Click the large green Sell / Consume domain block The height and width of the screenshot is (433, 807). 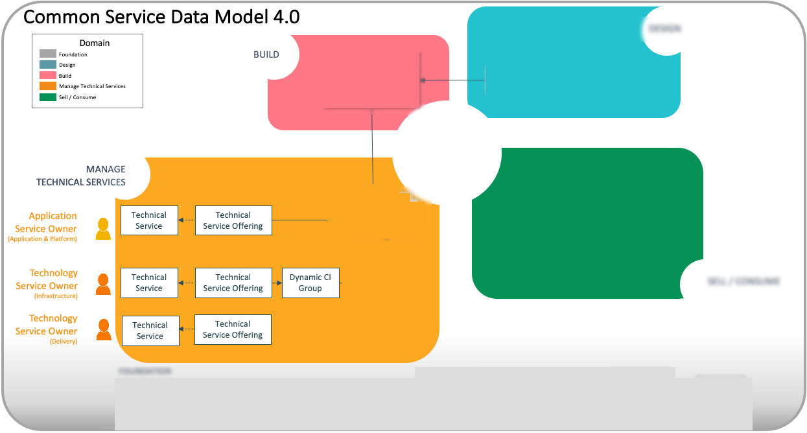(x=587, y=223)
